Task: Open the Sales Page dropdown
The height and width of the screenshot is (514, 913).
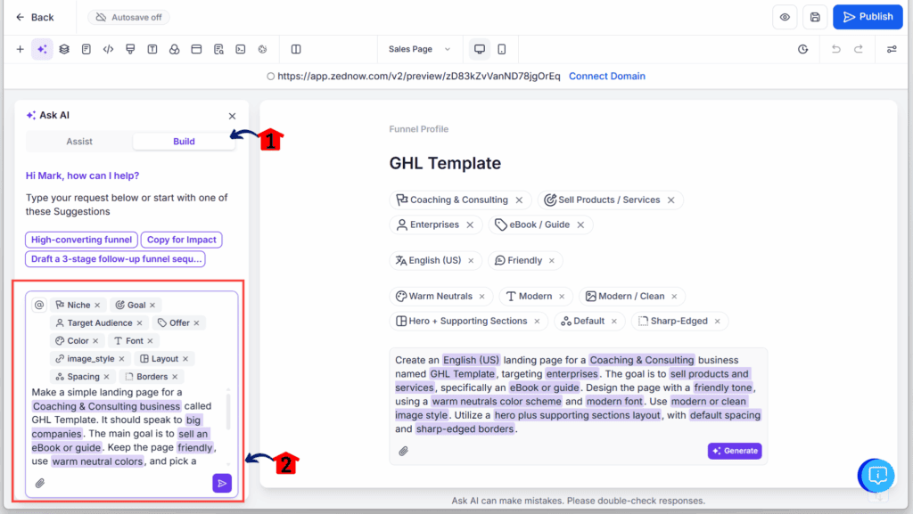Action: (418, 49)
